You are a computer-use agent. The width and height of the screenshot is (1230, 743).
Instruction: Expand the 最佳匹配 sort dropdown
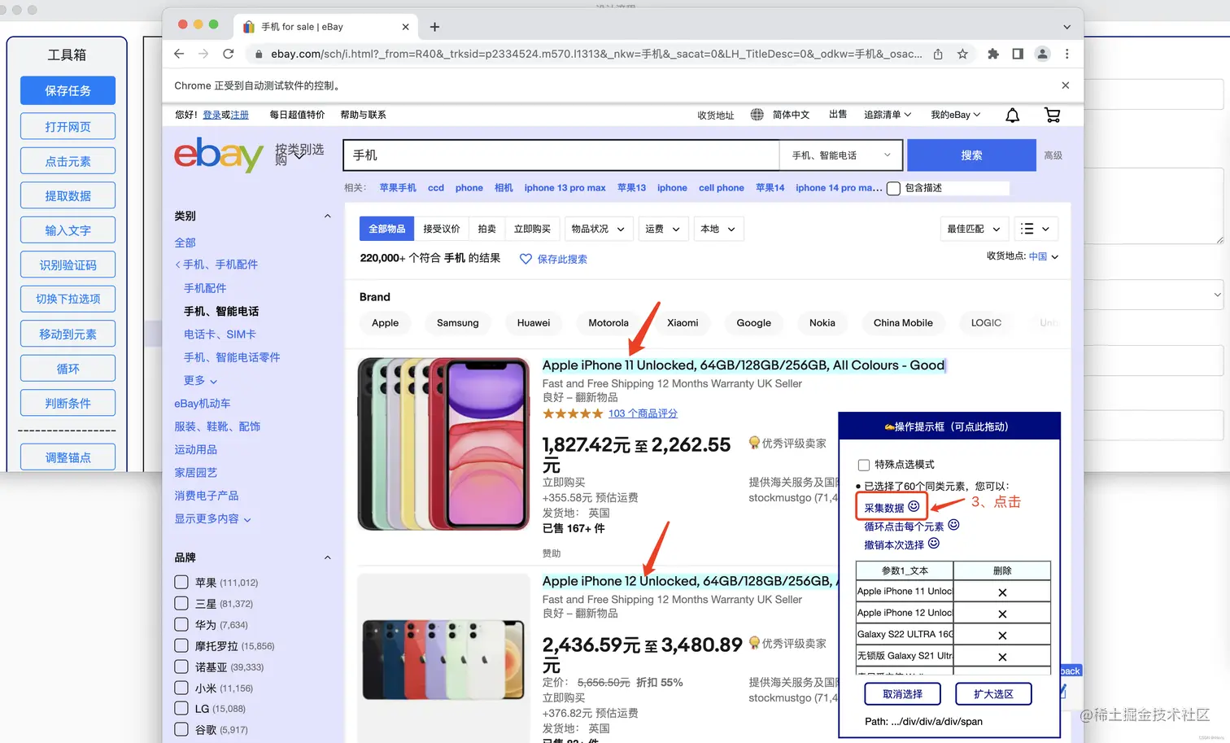[x=973, y=229]
